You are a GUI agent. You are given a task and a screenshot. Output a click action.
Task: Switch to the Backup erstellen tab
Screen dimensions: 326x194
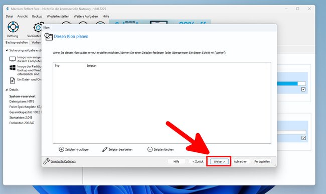17,42
